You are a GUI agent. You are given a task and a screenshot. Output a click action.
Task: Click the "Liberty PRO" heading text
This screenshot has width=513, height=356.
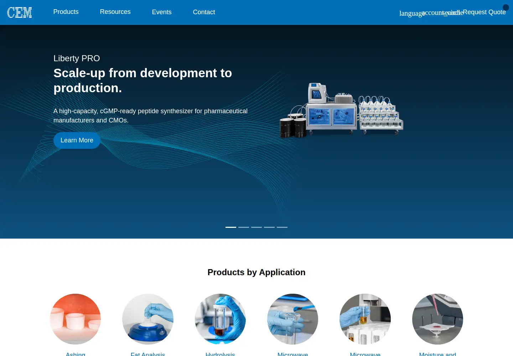[x=77, y=58]
